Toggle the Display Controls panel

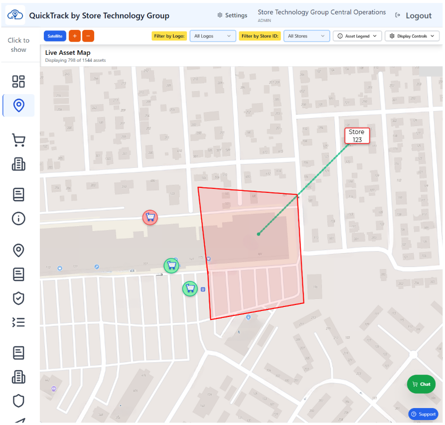pyautogui.click(x=412, y=35)
